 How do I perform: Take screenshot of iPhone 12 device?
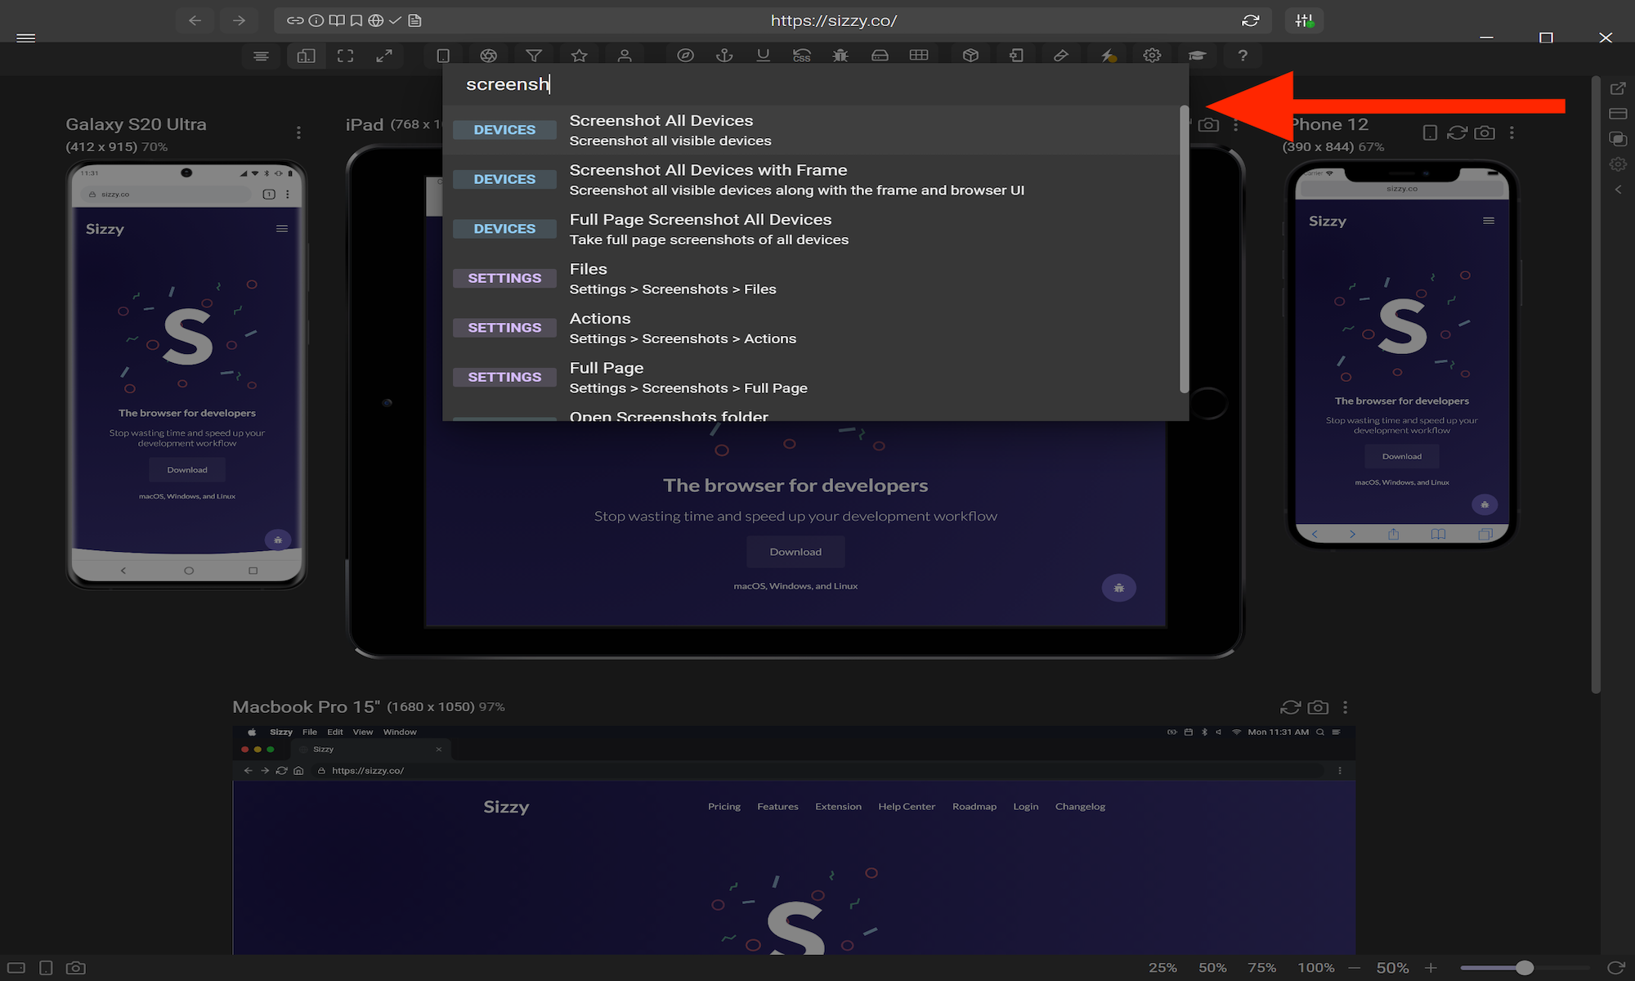click(x=1485, y=132)
